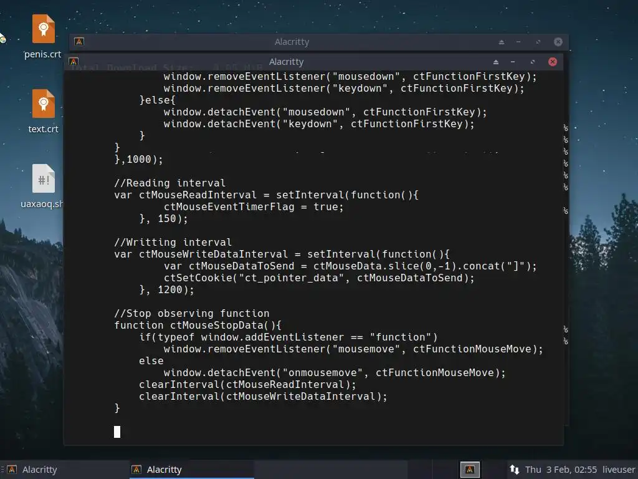
Task: Close the front Alacritty window with the red button
Action: tap(553, 62)
